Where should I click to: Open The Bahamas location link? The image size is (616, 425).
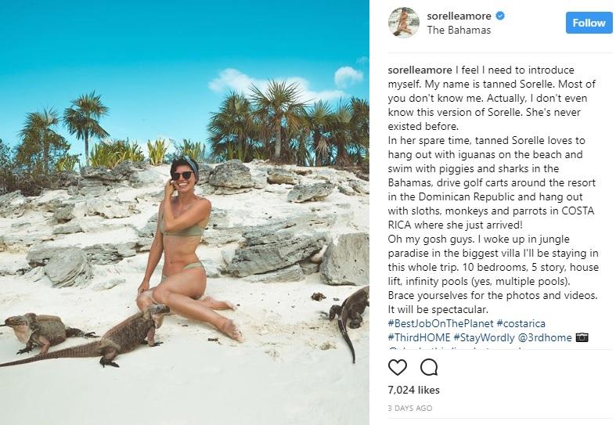459,31
